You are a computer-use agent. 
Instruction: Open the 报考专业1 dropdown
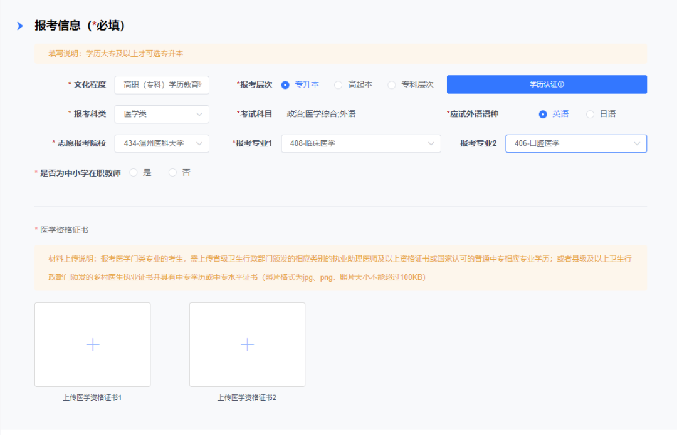point(360,143)
